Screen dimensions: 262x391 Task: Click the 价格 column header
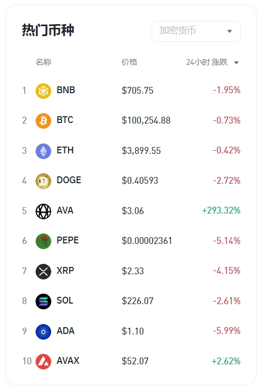tap(129, 62)
